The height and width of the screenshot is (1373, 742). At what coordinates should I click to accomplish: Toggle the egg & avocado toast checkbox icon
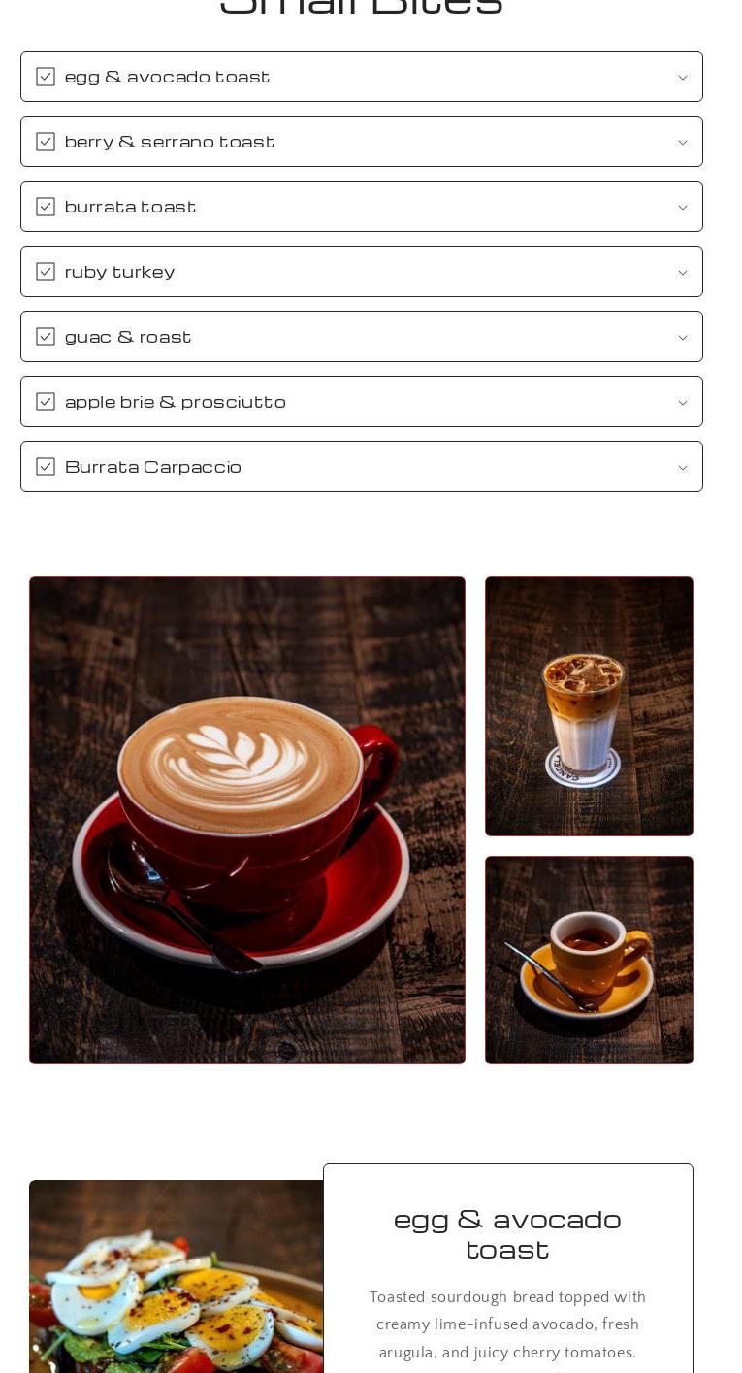[x=46, y=77]
